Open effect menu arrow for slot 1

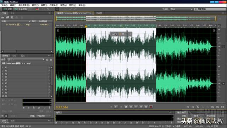click(x=49, y=68)
